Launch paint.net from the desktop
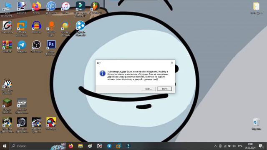Viewport: 267px width, 150px height. (x=22, y=7)
